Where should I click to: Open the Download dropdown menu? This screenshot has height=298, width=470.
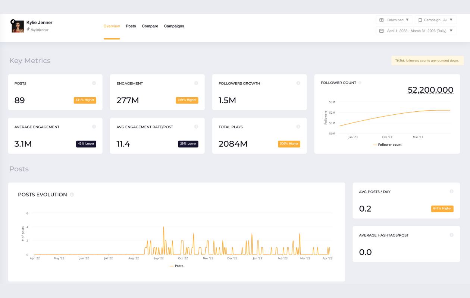[394, 20]
